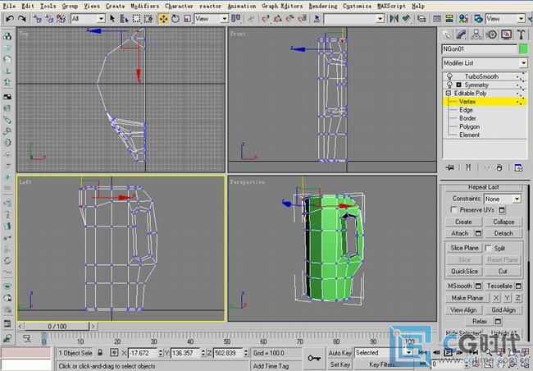Screen dimensions: 533x371
Task: Activate the Select and Rotate tool
Action: pyautogui.click(x=175, y=19)
